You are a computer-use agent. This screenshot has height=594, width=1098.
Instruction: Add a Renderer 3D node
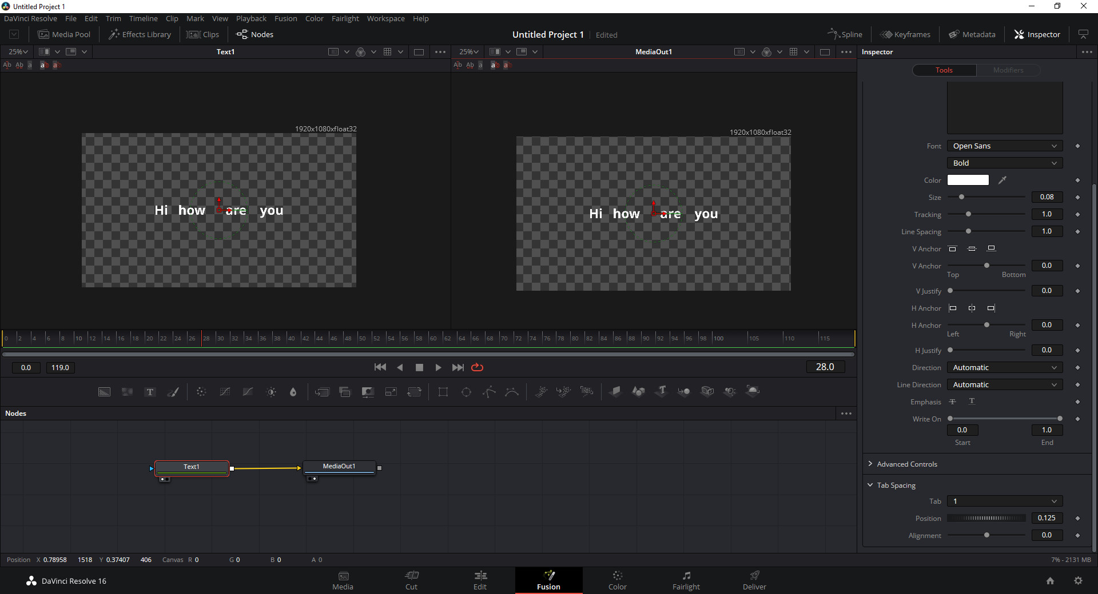pos(753,391)
